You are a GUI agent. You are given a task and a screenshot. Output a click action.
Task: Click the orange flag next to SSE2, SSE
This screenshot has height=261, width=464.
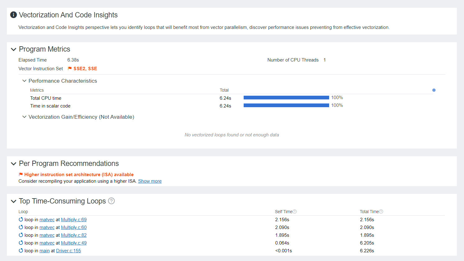[x=70, y=68]
